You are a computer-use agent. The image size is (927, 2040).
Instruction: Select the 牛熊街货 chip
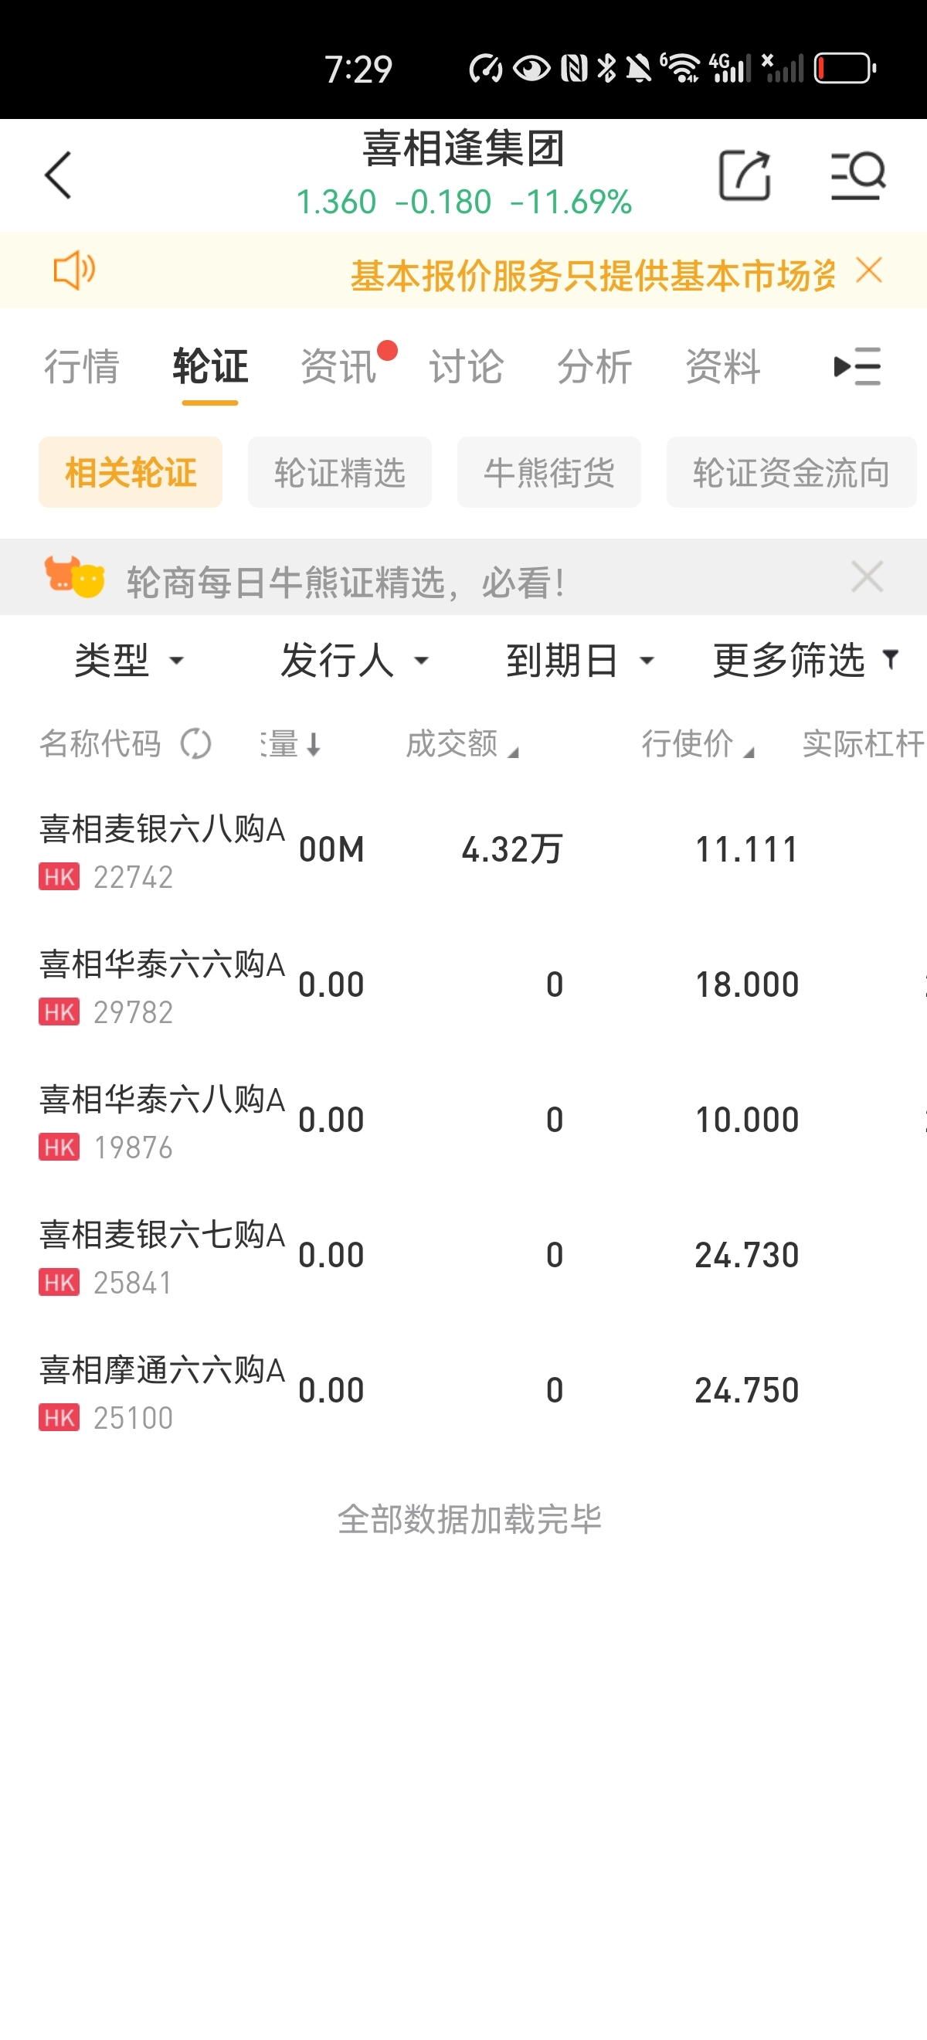click(548, 473)
